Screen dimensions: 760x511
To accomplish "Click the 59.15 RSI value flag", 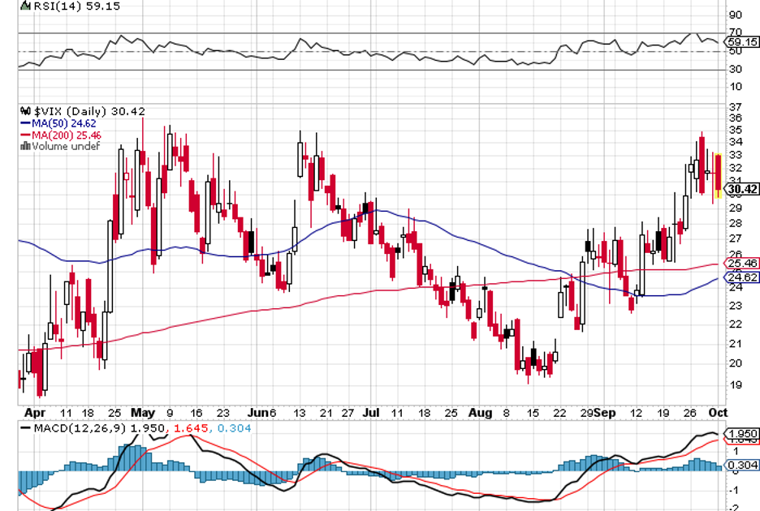I will pos(742,41).
